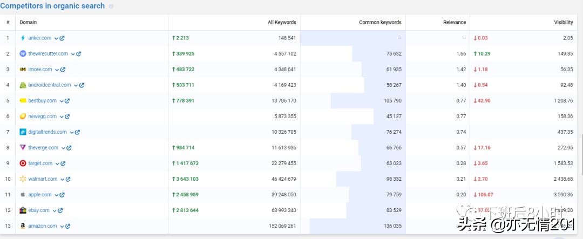Open newegg.com external link icon

(x=67, y=117)
